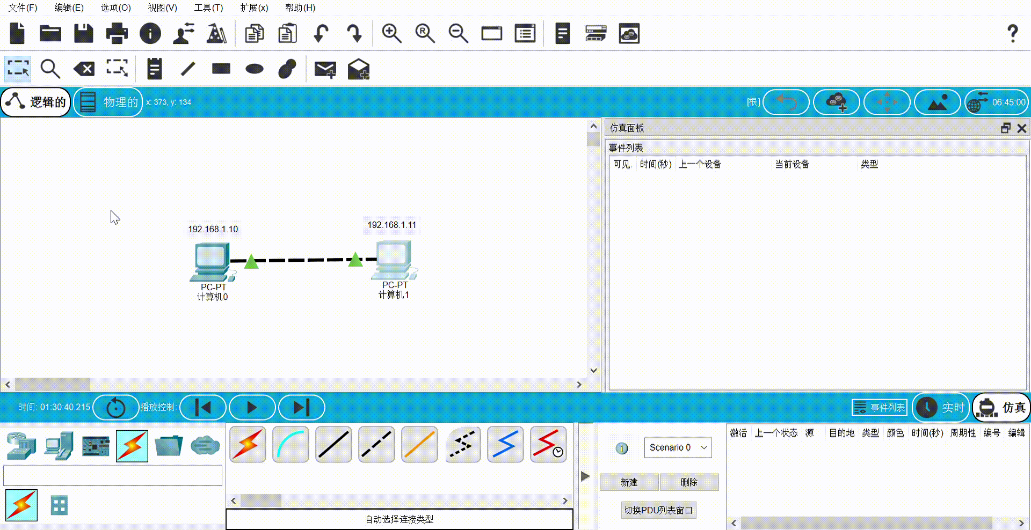The width and height of the screenshot is (1031, 530).
Task: Select the automatic connection lightning cable
Action: (x=248, y=445)
